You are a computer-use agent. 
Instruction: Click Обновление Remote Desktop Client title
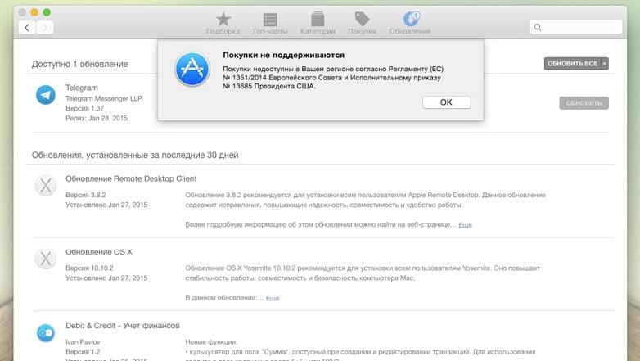131,178
